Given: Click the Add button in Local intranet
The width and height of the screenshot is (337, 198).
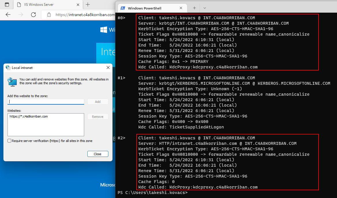Looking at the screenshot, I should [98, 101].
